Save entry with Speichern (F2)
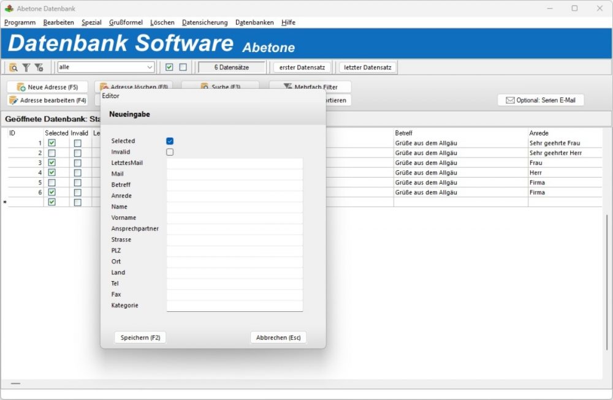Screen dimensions: 613x400 140,338
